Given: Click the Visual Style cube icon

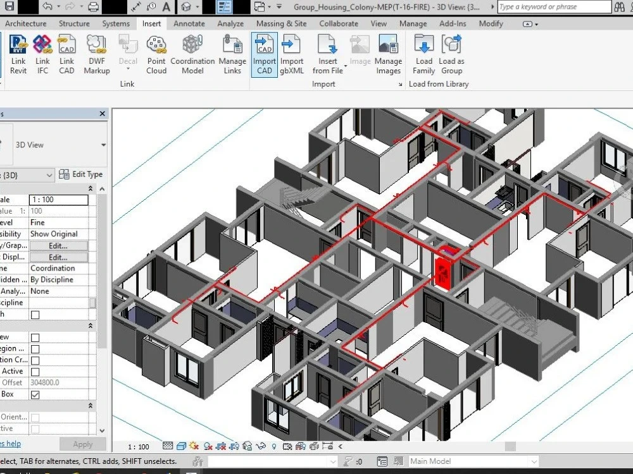Looking at the screenshot, I should pos(182,446).
